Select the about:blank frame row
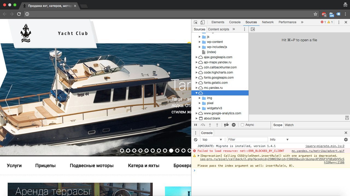Screen dimensions: 350x196 pos(220,118)
